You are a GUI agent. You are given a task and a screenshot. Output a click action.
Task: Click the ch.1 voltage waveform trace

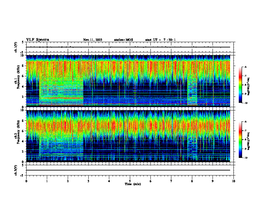pos(128,47)
